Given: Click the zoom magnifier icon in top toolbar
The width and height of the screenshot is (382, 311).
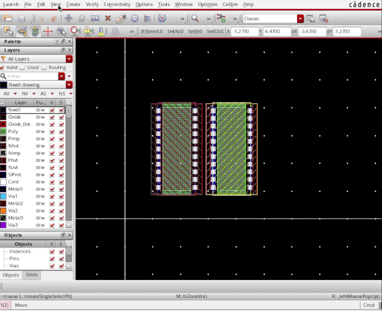Looking at the screenshot, I should (x=194, y=19).
